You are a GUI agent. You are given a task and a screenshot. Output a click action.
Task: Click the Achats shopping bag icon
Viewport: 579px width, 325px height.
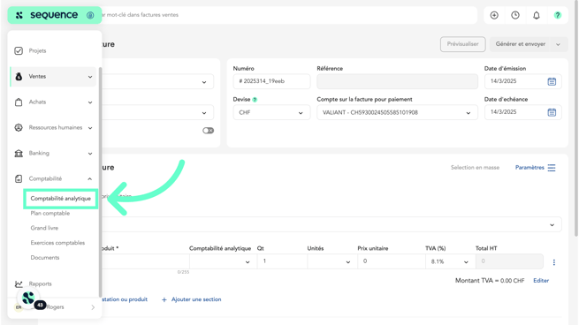click(19, 102)
